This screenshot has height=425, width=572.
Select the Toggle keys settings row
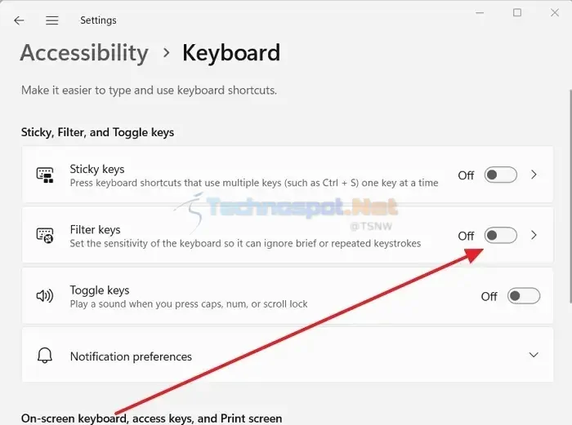pyautogui.click(x=288, y=295)
